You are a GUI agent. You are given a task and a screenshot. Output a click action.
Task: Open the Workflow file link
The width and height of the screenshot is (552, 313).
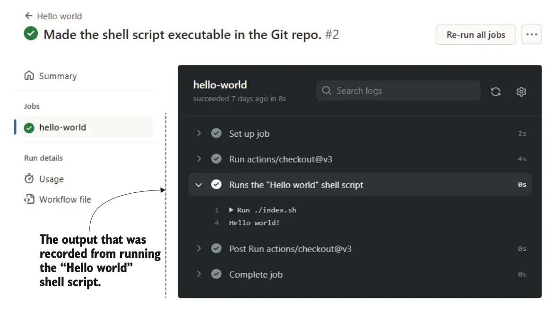65,199
